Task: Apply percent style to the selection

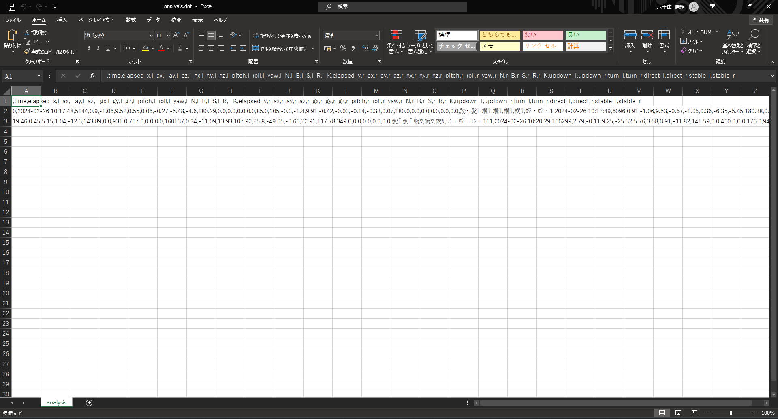Action: pyautogui.click(x=343, y=48)
